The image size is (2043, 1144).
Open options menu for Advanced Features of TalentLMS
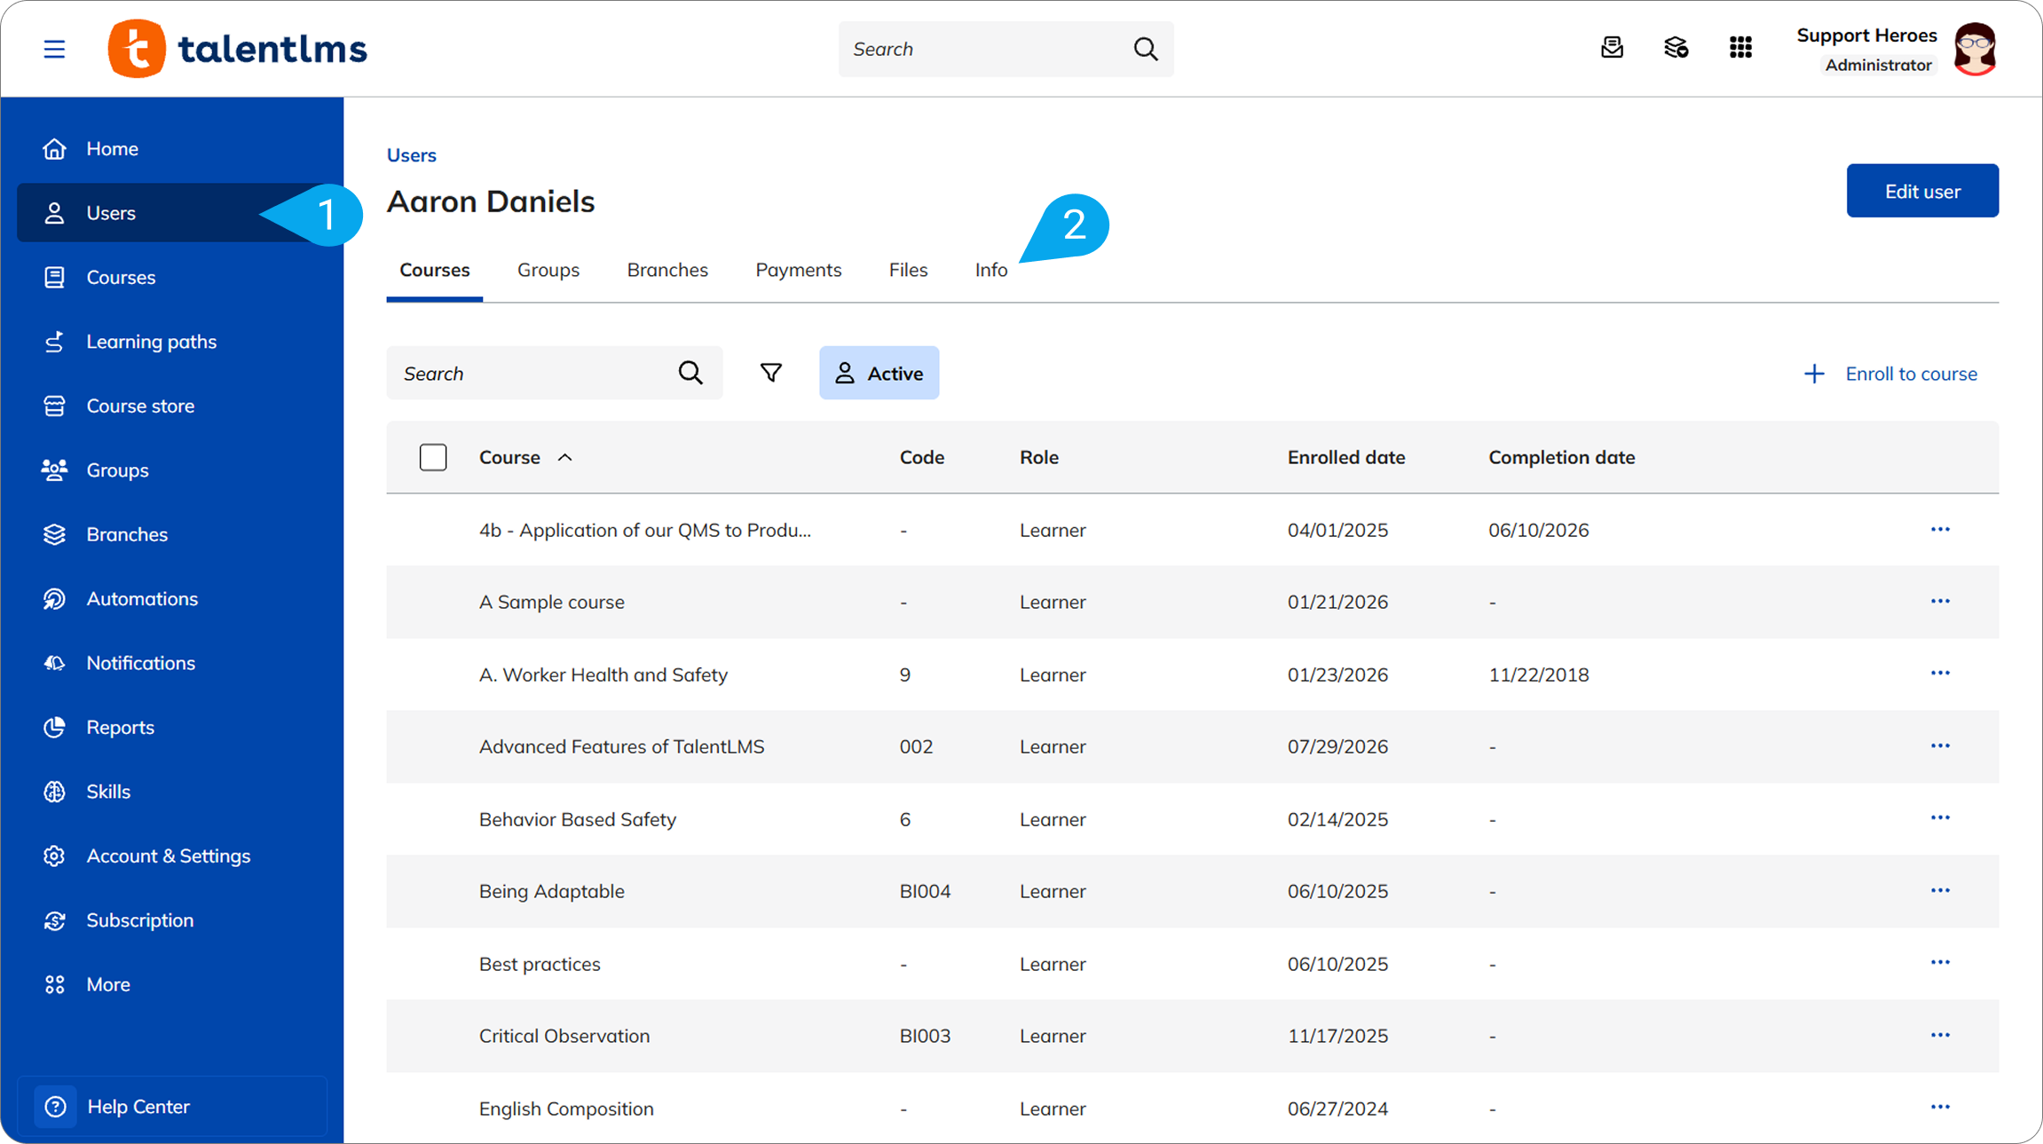coord(1940,746)
